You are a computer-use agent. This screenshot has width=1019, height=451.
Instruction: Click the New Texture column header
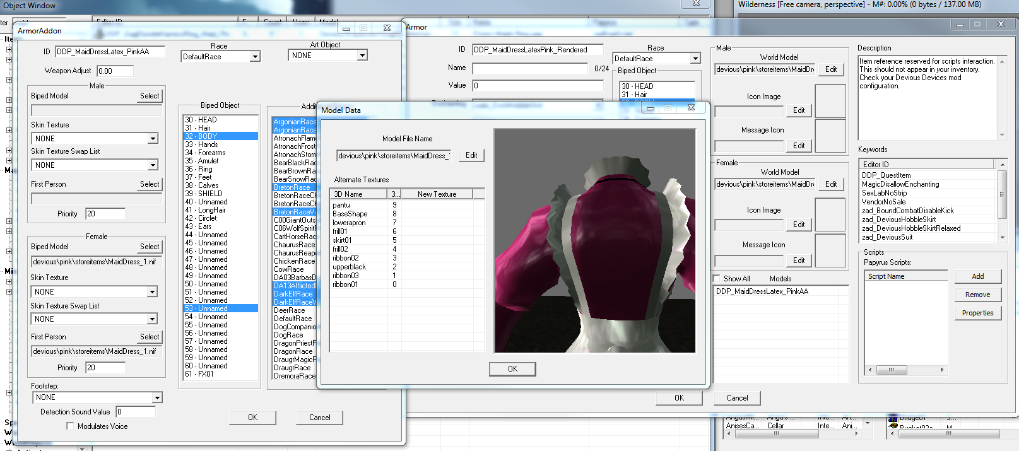point(437,194)
